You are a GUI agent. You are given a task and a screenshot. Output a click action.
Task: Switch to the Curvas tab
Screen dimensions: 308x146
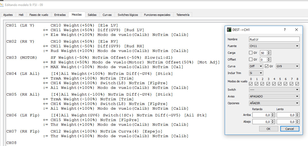tap(107, 15)
